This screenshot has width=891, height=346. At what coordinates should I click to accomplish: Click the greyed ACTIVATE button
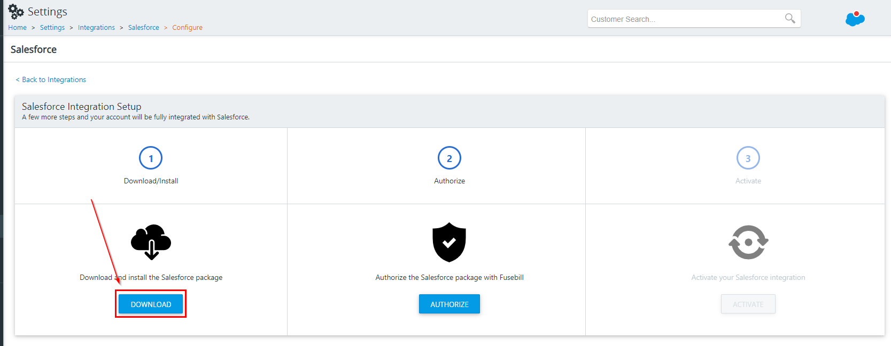(x=748, y=304)
